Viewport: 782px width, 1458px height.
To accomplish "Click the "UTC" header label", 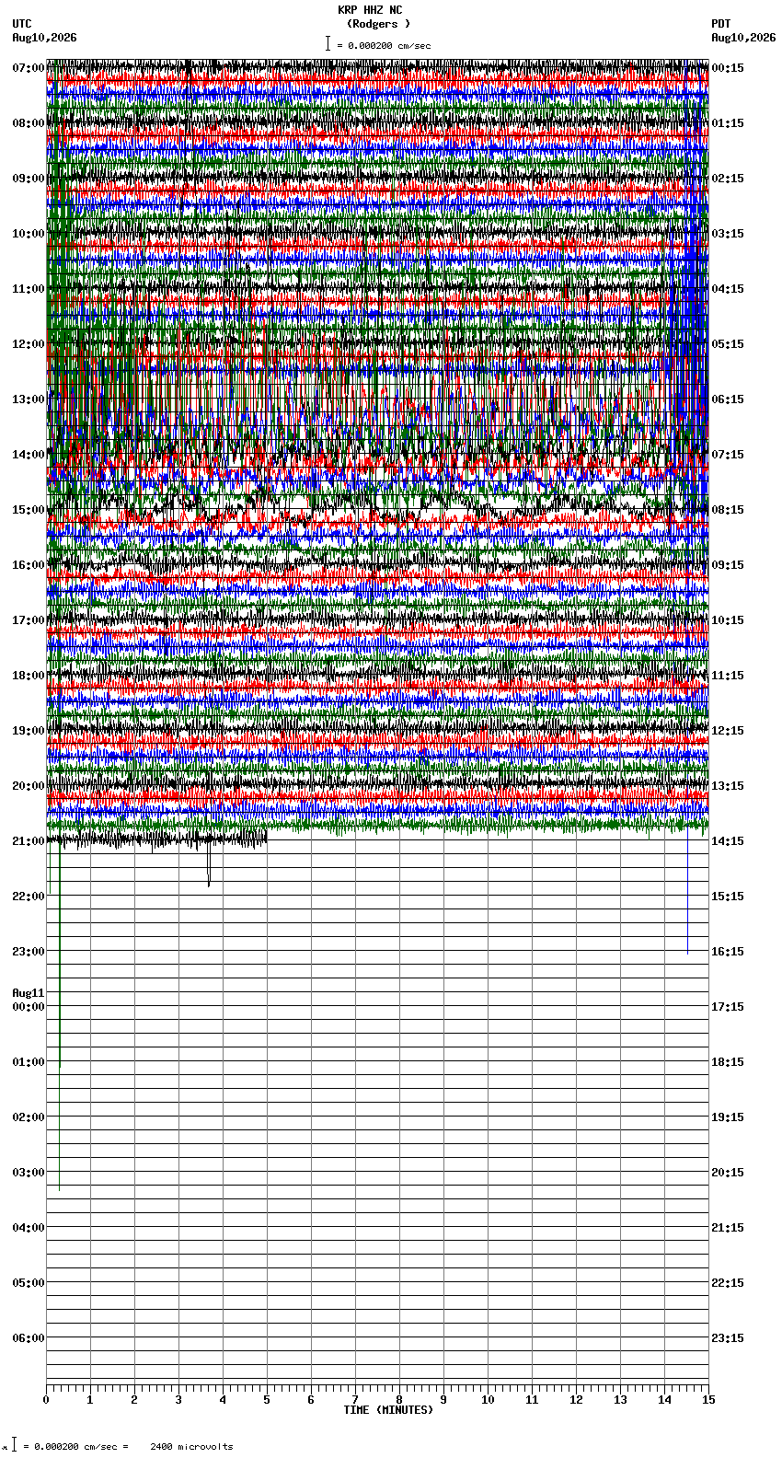I will [22, 24].
